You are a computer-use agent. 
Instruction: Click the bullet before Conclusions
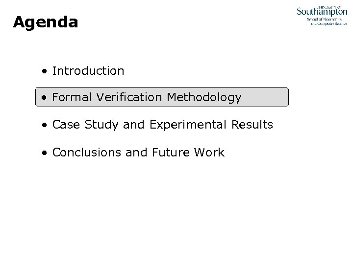click(45, 153)
